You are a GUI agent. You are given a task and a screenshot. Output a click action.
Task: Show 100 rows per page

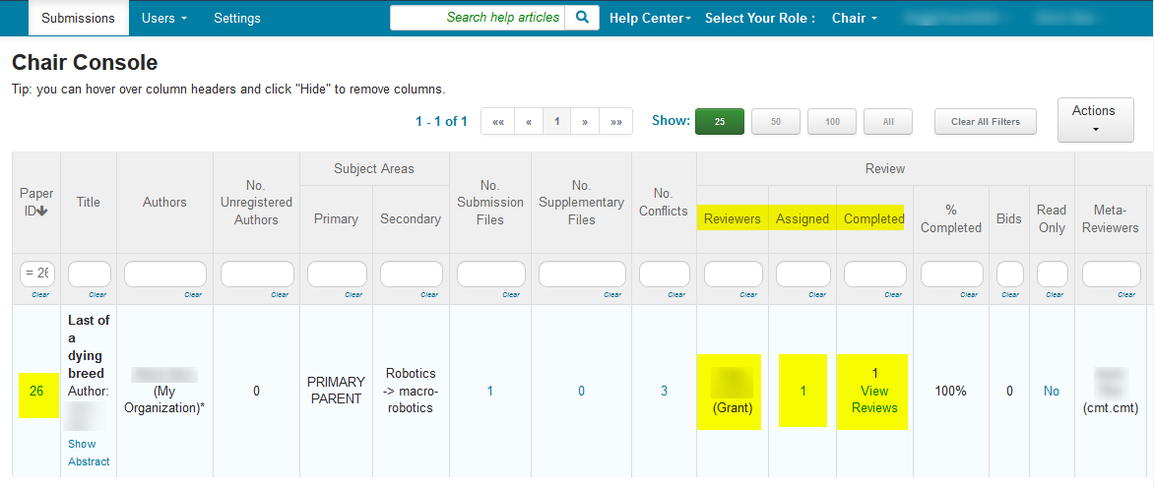tap(832, 122)
